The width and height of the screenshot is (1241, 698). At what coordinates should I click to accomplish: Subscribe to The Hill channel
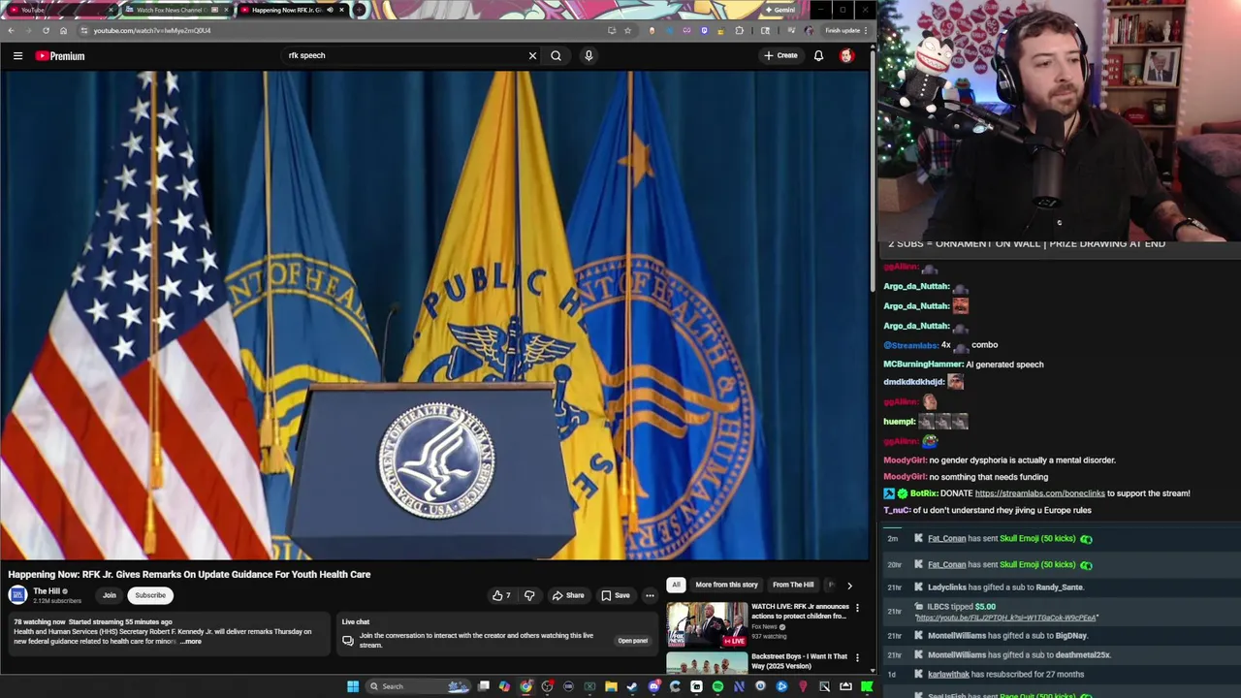[150, 595]
